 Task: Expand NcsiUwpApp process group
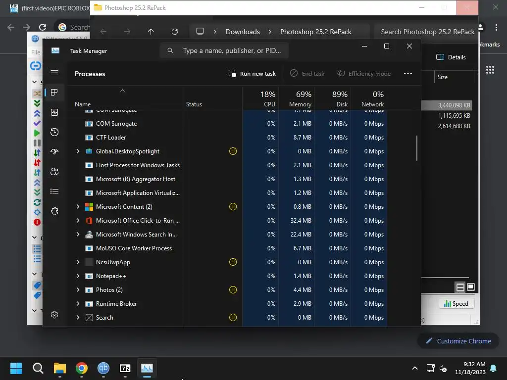click(x=78, y=262)
